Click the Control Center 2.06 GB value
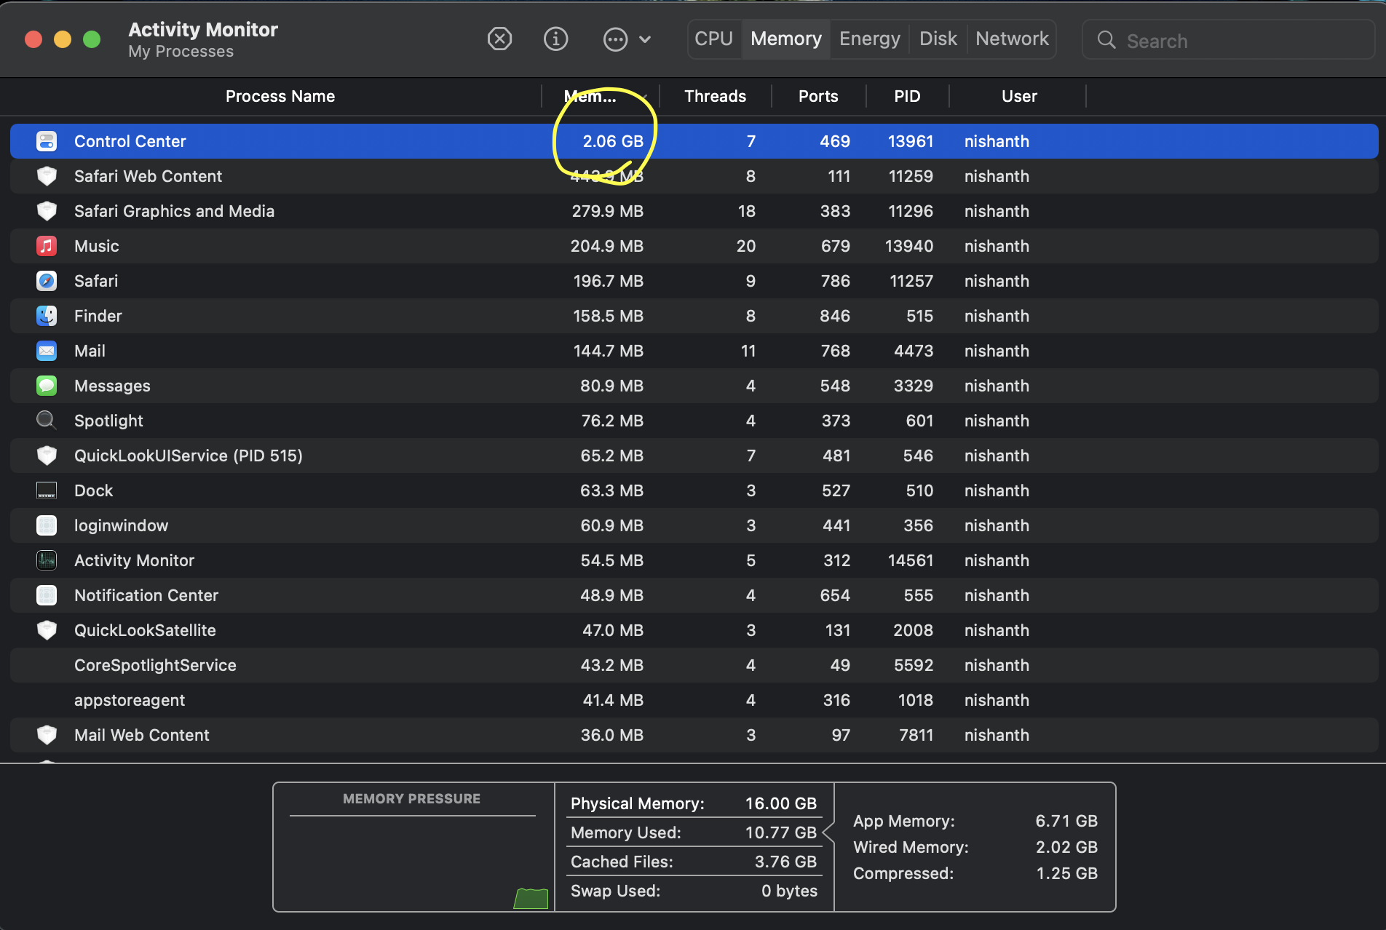The height and width of the screenshot is (930, 1386). 613,141
